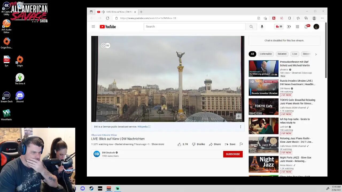Open the YouTube guide hamburger menu
342x192 pixels.
tap(93, 27)
